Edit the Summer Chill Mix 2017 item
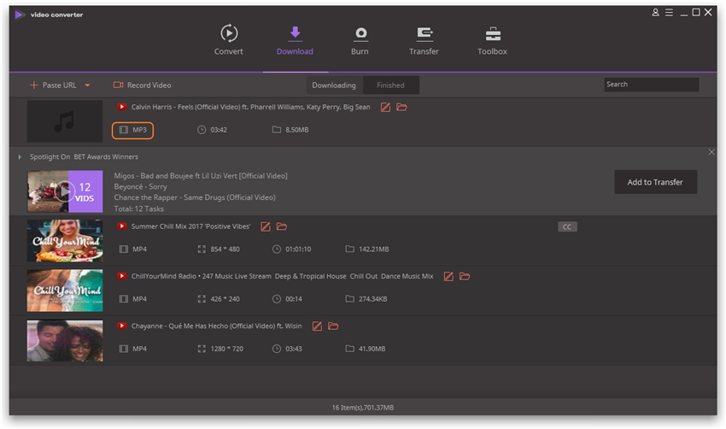The height and width of the screenshot is (429, 726). tap(266, 226)
